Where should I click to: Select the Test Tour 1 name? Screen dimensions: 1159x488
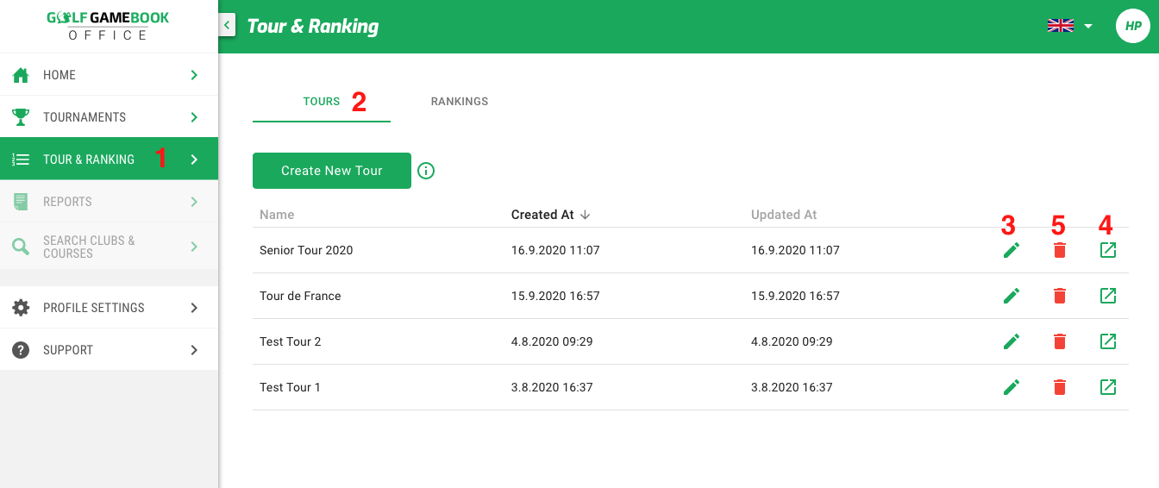click(x=290, y=387)
